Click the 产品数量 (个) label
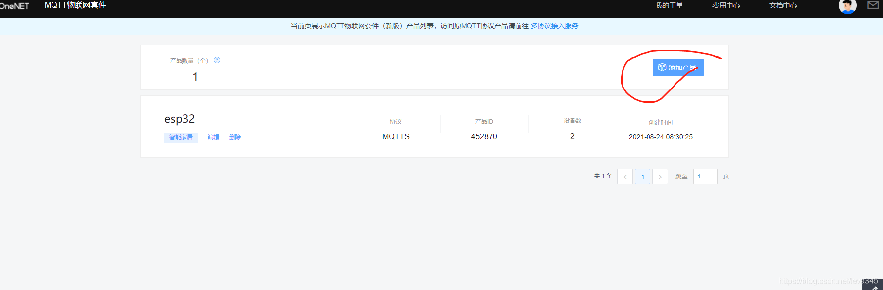This screenshot has width=883, height=290. (189, 61)
